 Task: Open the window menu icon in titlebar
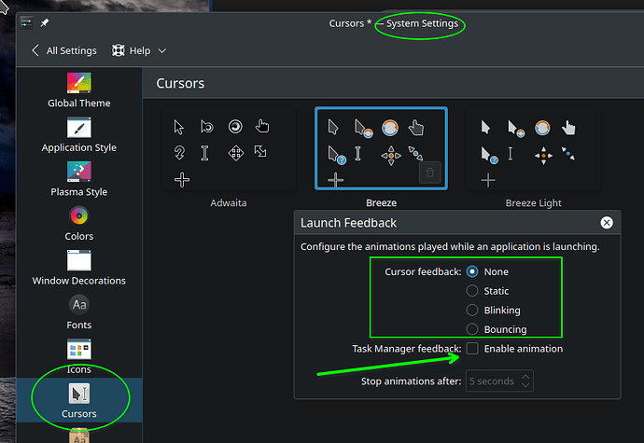(x=26, y=22)
